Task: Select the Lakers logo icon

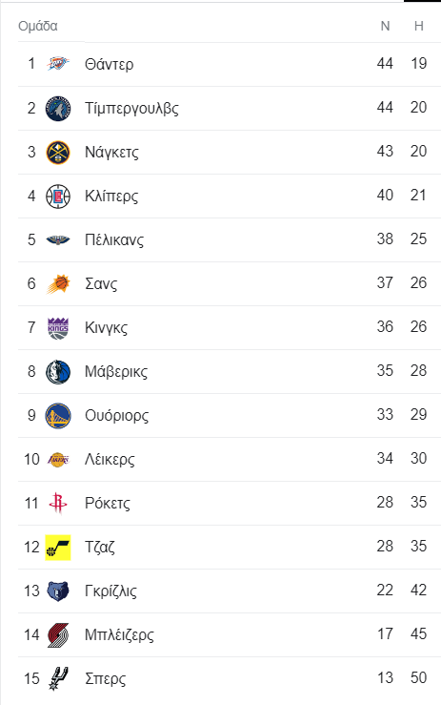Action: [x=58, y=459]
